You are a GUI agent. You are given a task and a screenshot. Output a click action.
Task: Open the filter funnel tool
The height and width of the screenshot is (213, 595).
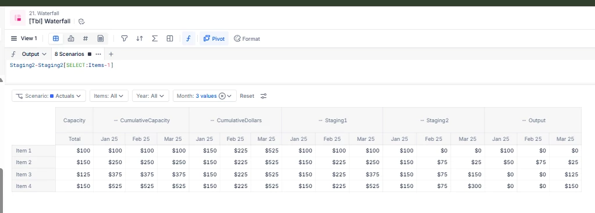click(x=124, y=38)
